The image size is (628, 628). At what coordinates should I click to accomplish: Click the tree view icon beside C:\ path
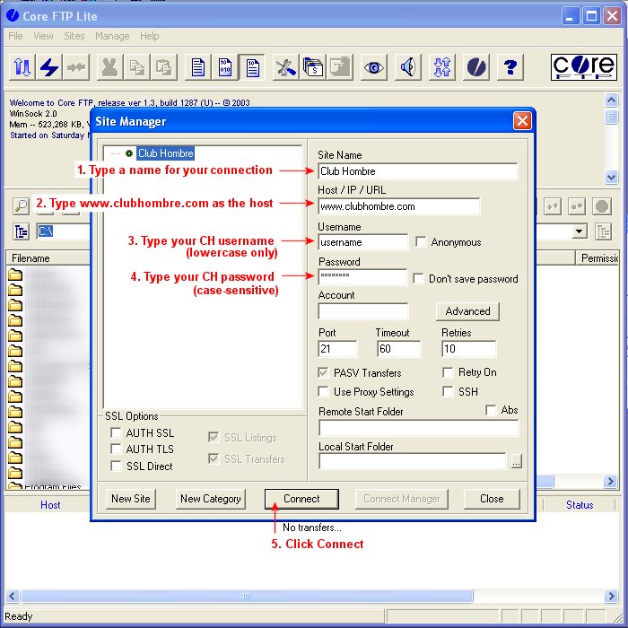coord(22,231)
